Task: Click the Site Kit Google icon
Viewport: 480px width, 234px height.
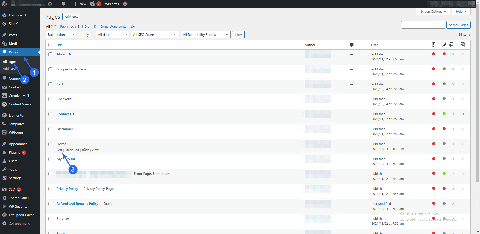Action: tap(4, 24)
